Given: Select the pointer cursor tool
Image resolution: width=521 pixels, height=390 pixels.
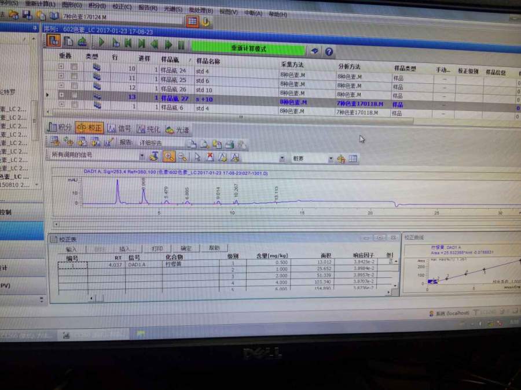Looking at the screenshot, I should pos(197,157).
